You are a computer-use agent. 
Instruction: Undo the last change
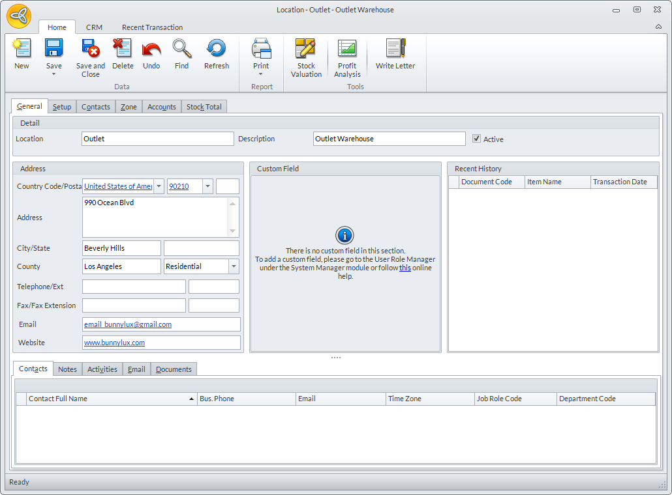[151, 49]
